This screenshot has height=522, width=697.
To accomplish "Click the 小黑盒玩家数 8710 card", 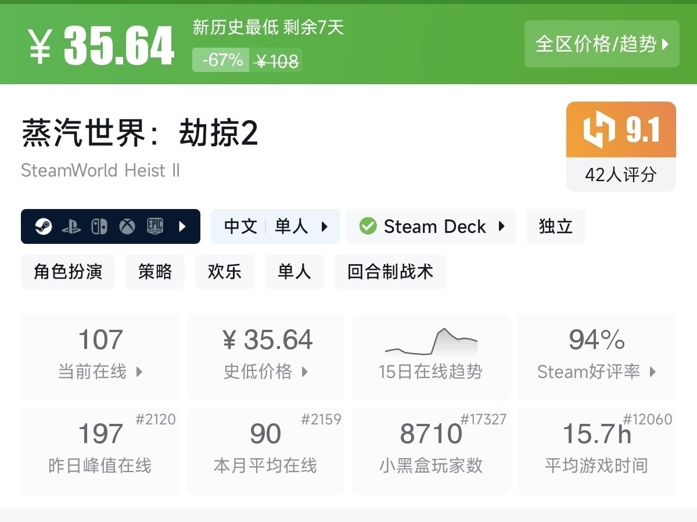I will [x=431, y=451].
